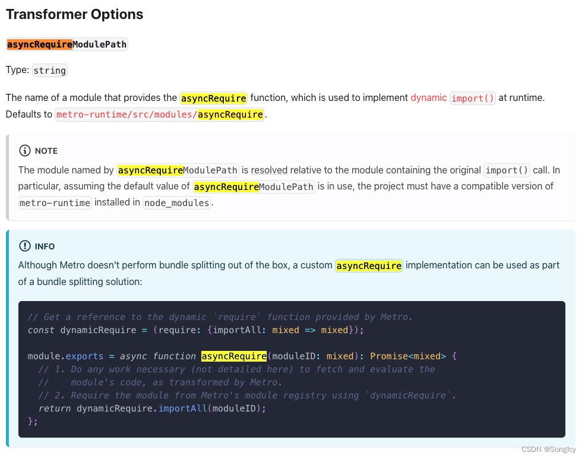This screenshot has width=585, height=459.
Task: Select highlighted asyncRequire in first paragraph
Action: (213, 97)
